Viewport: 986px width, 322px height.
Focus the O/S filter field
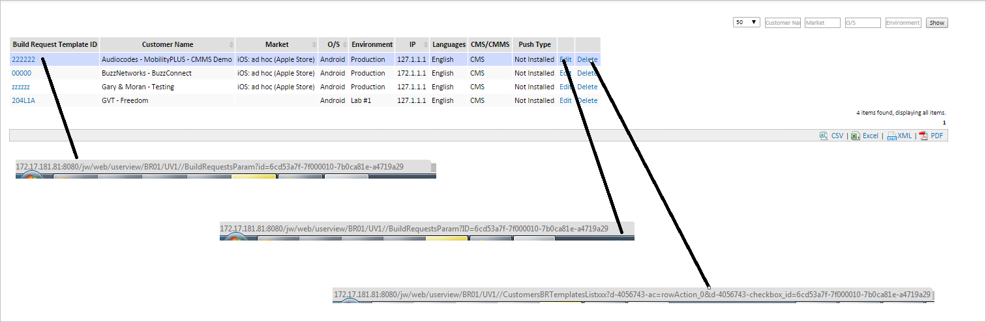(x=863, y=22)
